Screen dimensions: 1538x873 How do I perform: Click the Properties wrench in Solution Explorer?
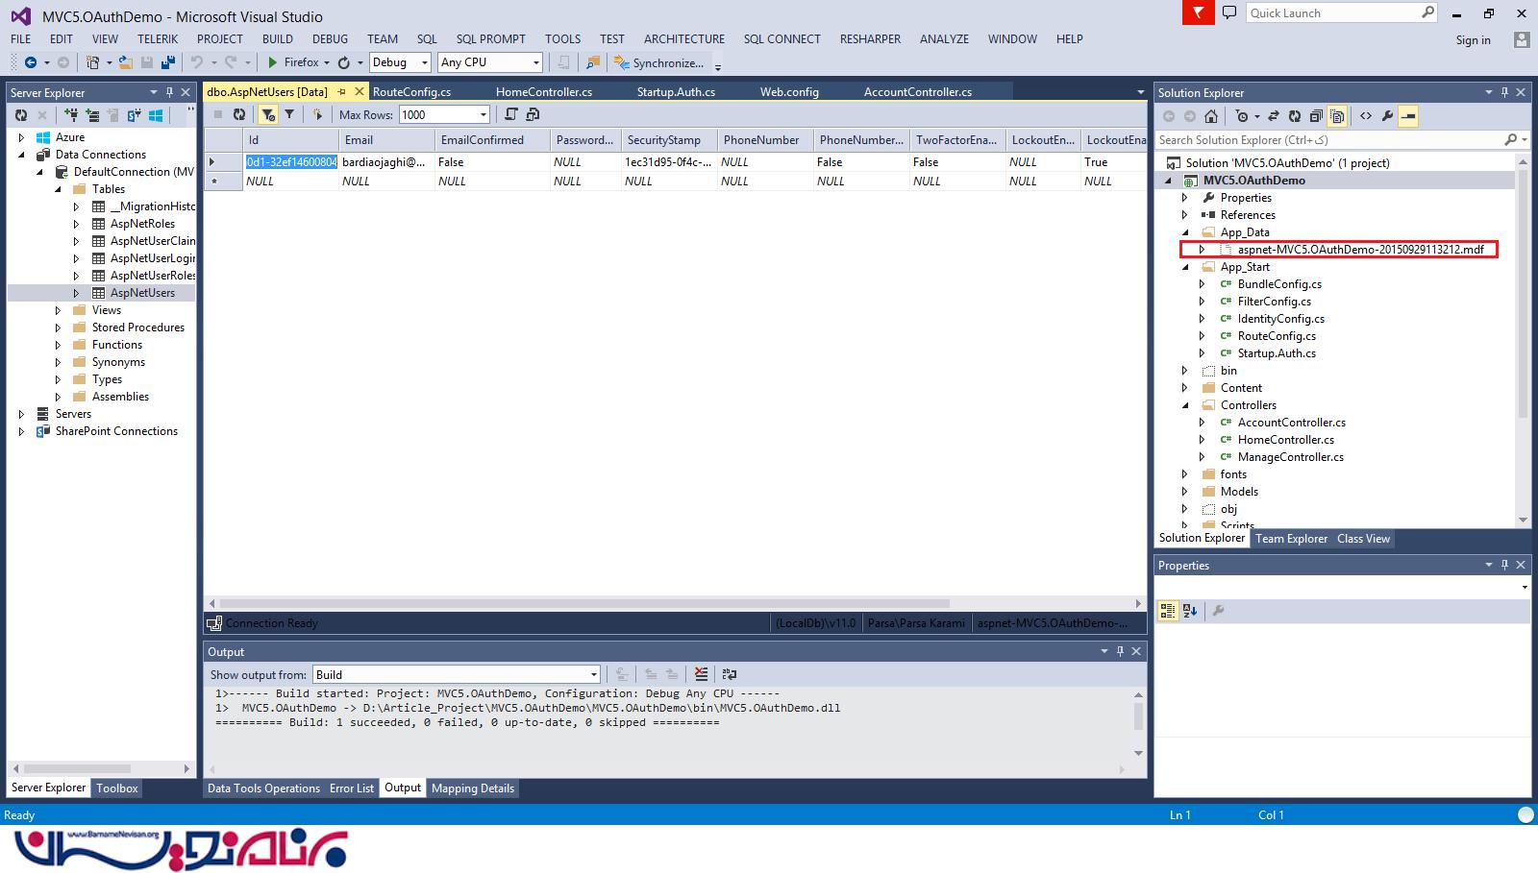click(x=1387, y=116)
